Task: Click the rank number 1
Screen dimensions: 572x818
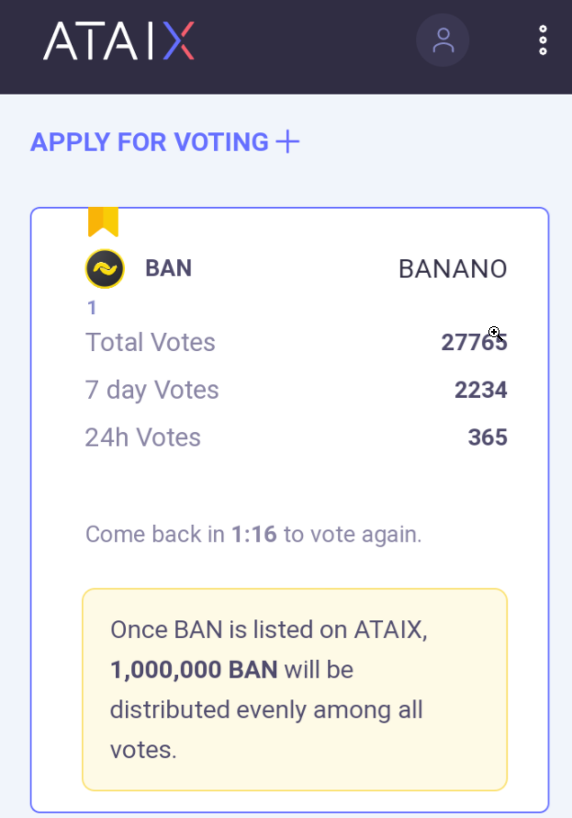Action: click(92, 308)
